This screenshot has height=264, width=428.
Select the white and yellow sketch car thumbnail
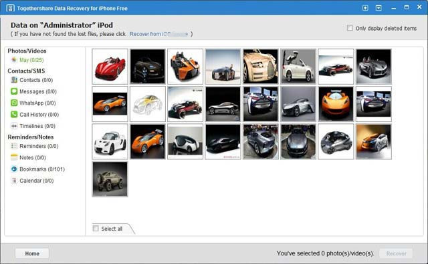coord(148,104)
